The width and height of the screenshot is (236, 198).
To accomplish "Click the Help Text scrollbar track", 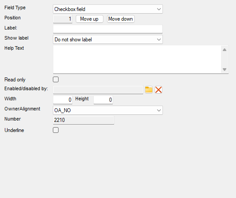I will pyautogui.click(x=225, y=59).
